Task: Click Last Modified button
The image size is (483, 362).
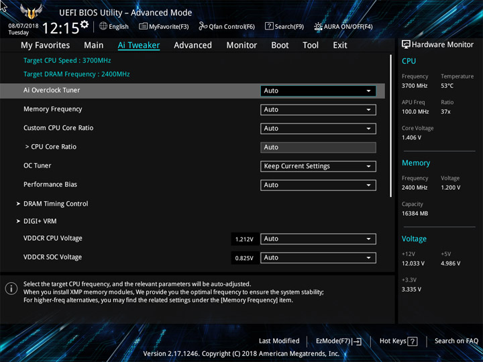Action: (x=279, y=341)
